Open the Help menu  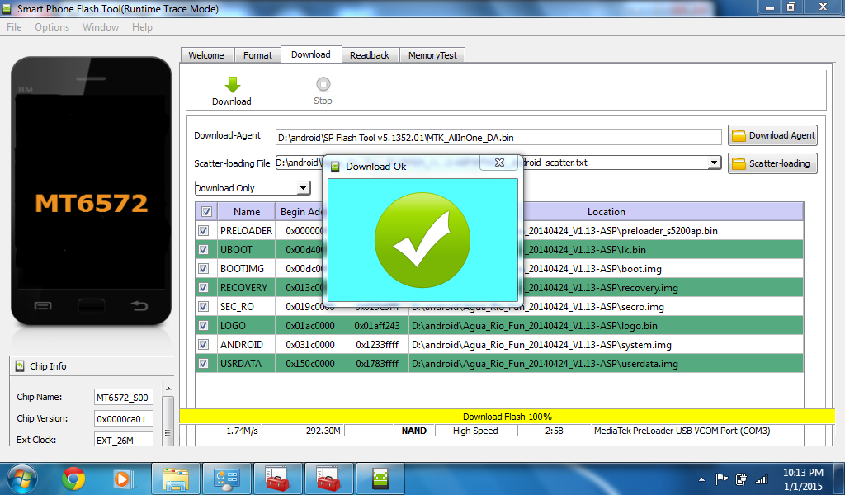coord(142,27)
